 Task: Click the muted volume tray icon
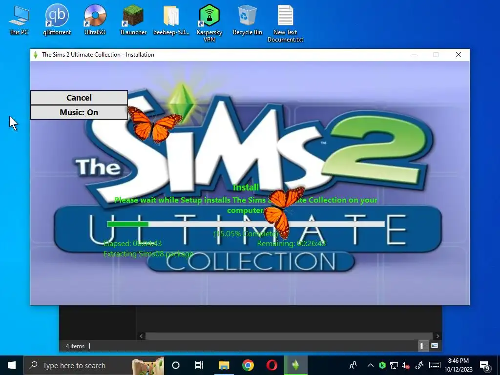tap(406, 365)
